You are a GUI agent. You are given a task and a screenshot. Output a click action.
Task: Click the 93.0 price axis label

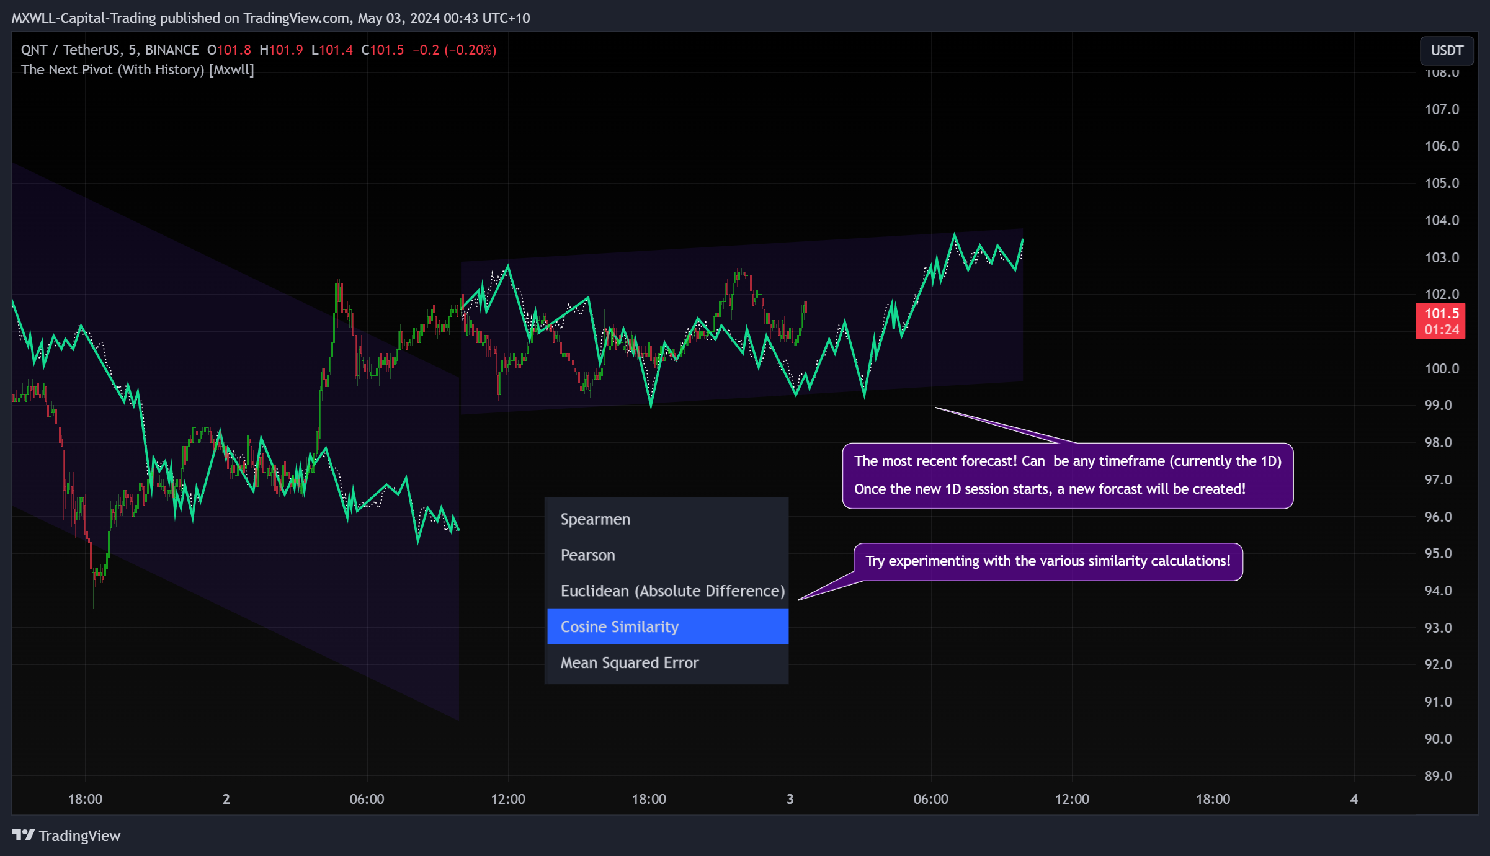coord(1438,628)
